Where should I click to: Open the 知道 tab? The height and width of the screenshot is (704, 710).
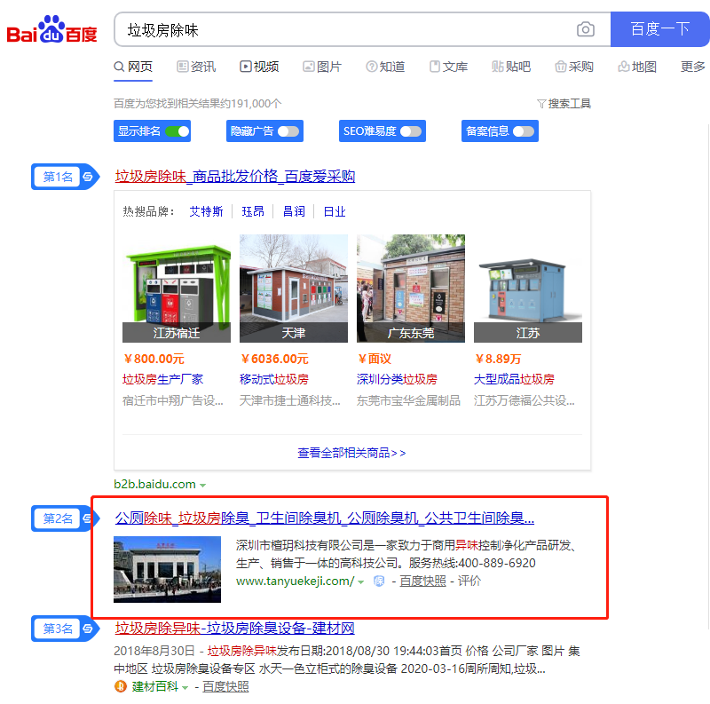click(x=385, y=67)
